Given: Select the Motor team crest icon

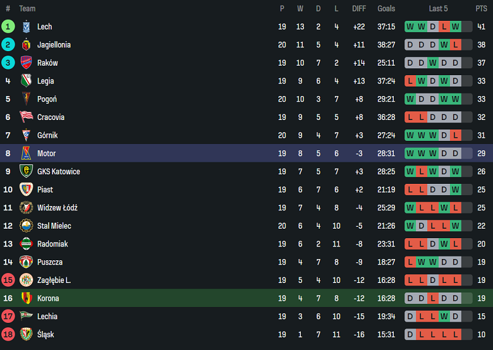Looking at the screenshot, I should tap(26, 154).
